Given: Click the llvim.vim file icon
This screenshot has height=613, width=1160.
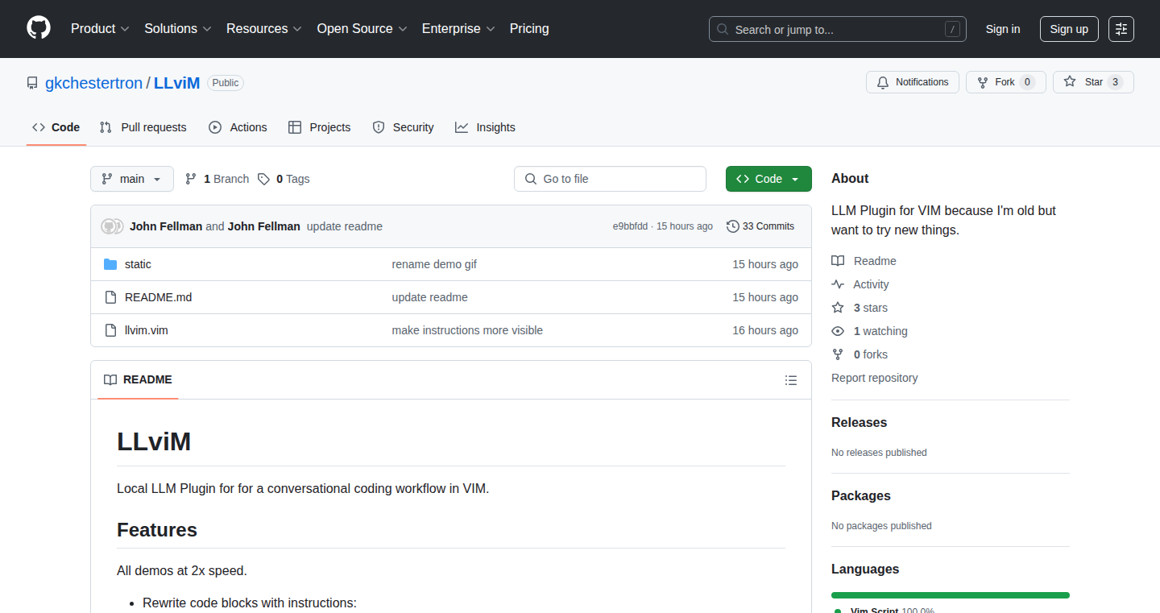Looking at the screenshot, I should coord(110,330).
